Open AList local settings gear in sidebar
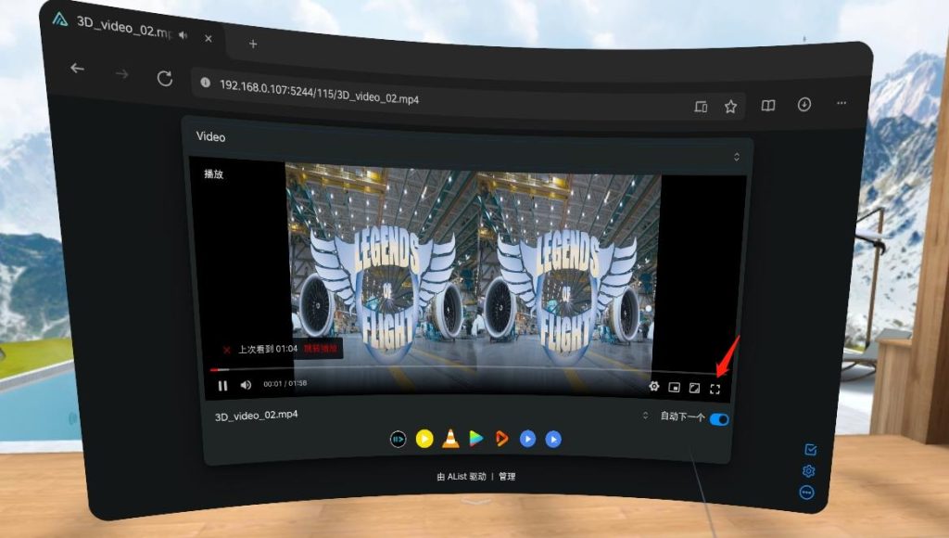Image resolution: width=949 pixels, height=538 pixels. point(808,471)
